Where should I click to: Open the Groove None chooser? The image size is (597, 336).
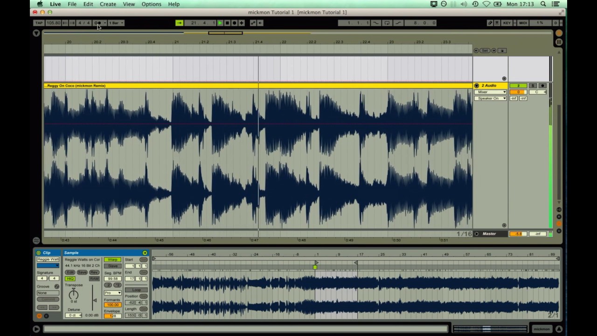pyautogui.click(x=48, y=293)
